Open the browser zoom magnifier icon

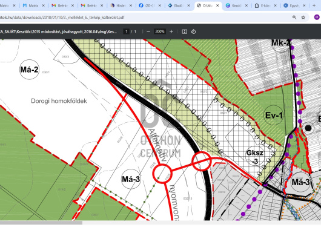pyautogui.click(x=294, y=18)
